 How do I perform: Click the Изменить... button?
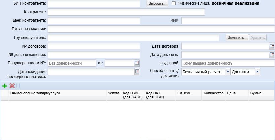tap(237, 38)
